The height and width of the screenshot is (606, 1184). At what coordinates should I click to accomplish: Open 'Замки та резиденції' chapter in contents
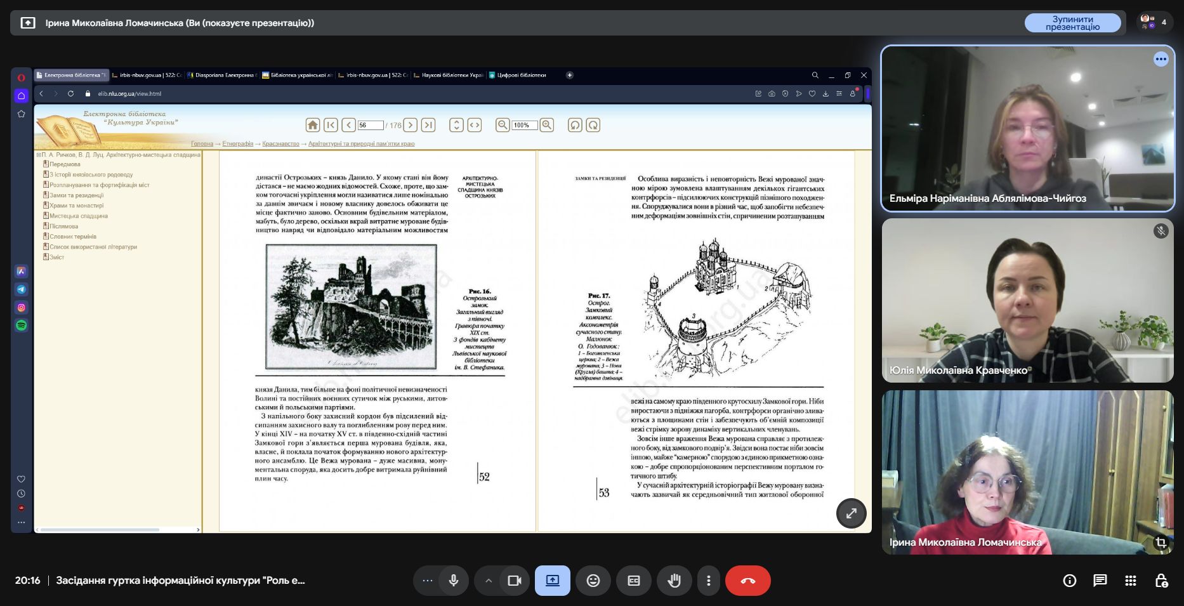tap(76, 195)
